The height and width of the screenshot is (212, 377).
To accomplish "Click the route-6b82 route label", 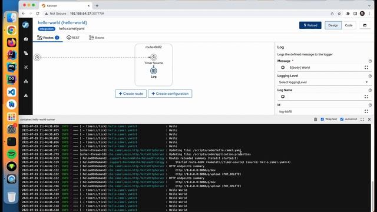I will [154, 47].
